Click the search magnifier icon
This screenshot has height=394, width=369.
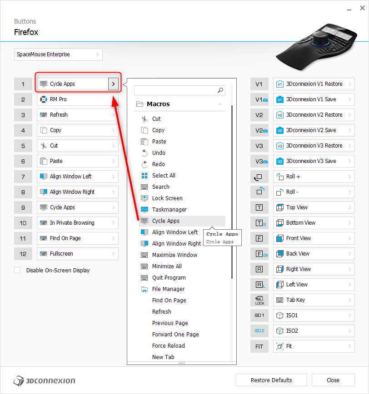pyautogui.click(x=220, y=90)
